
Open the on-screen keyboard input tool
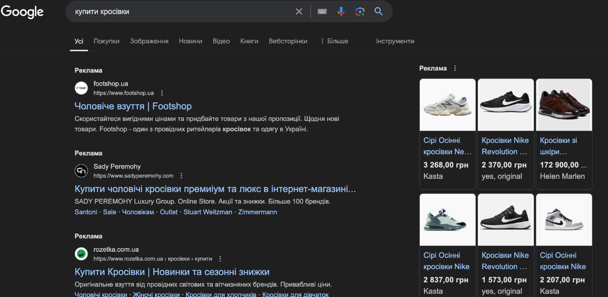322,11
